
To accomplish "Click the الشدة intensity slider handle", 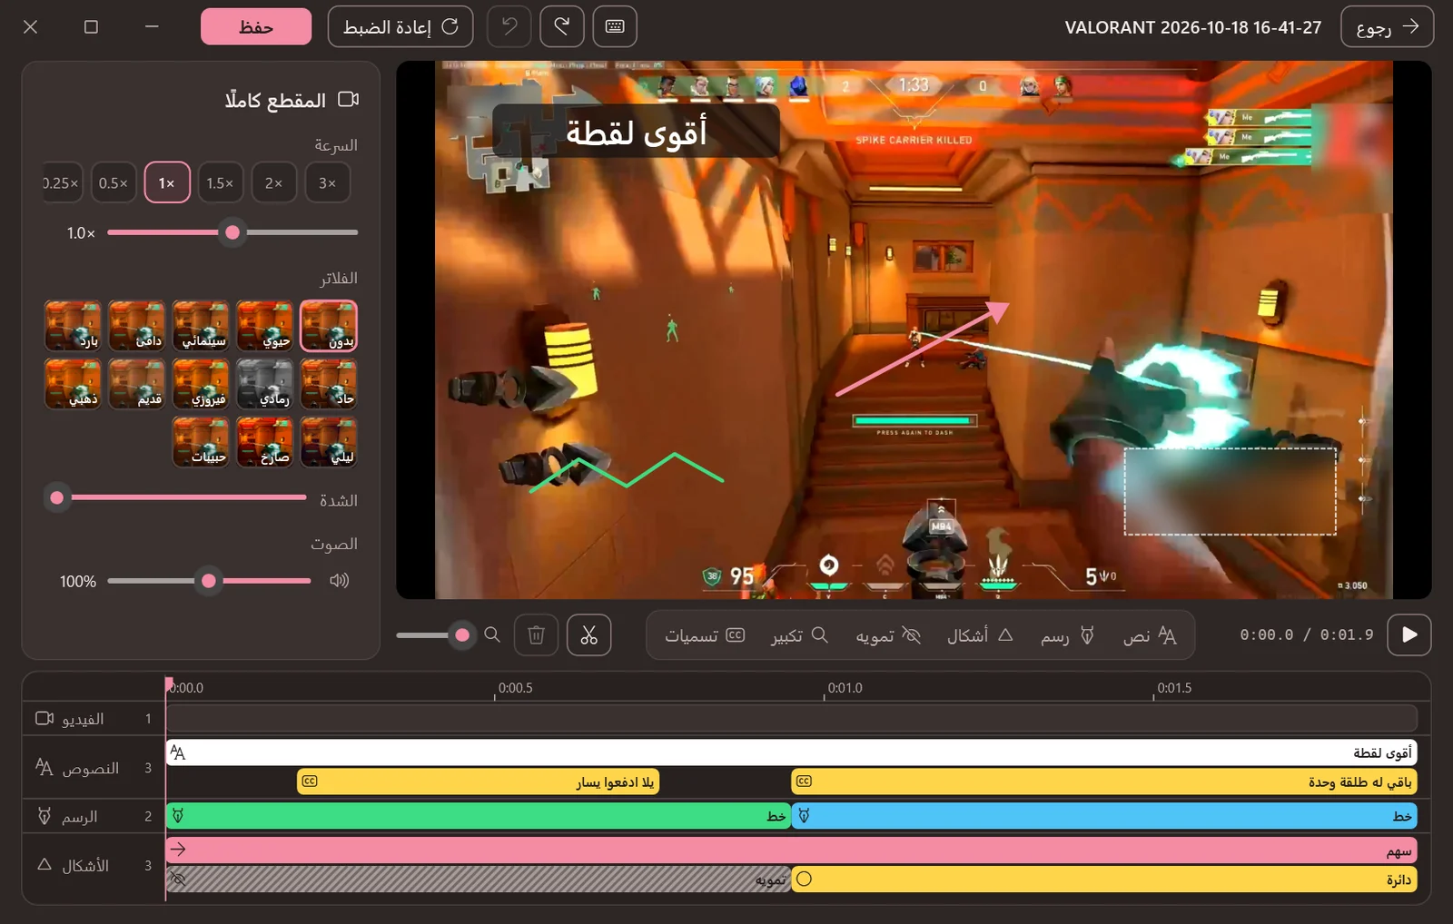I will point(57,497).
